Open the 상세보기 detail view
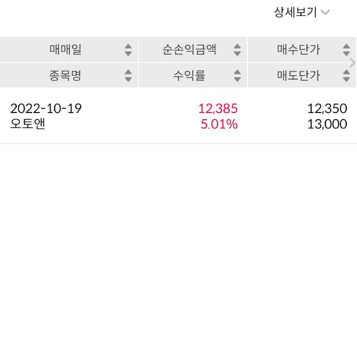The image size is (357, 357). tap(295, 12)
